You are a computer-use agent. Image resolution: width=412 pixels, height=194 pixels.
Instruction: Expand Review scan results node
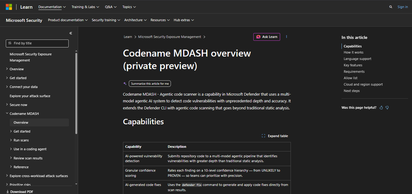click(x=11, y=158)
